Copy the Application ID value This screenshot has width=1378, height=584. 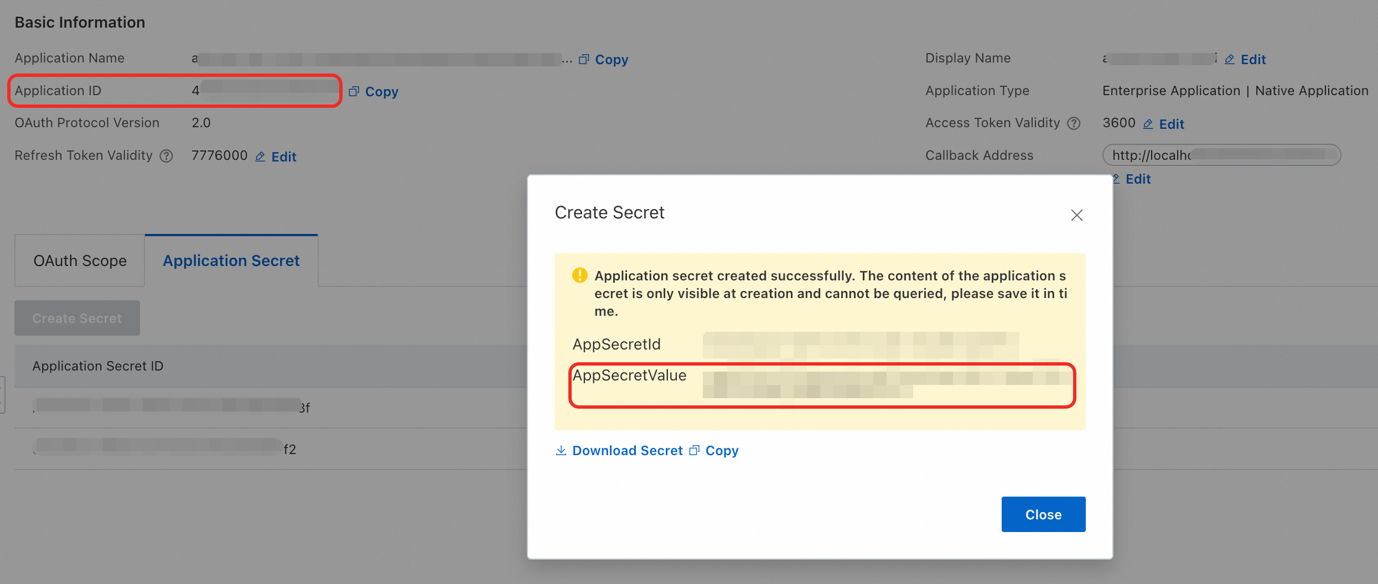374,91
